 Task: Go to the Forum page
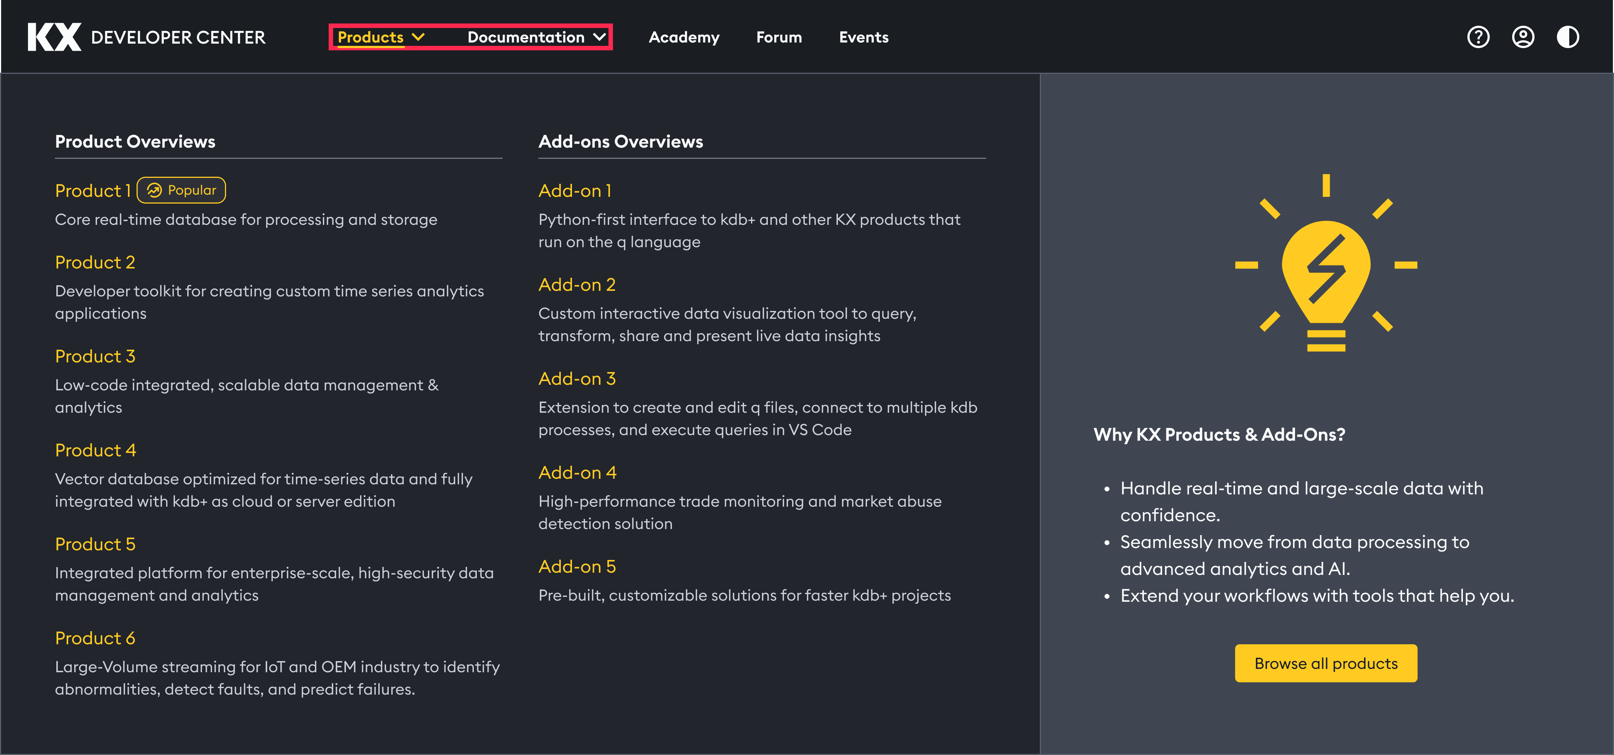[x=779, y=37]
